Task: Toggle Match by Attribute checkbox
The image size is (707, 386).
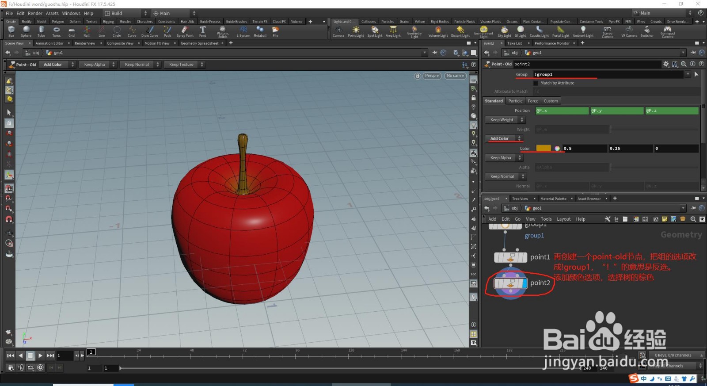Action: pos(536,83)
